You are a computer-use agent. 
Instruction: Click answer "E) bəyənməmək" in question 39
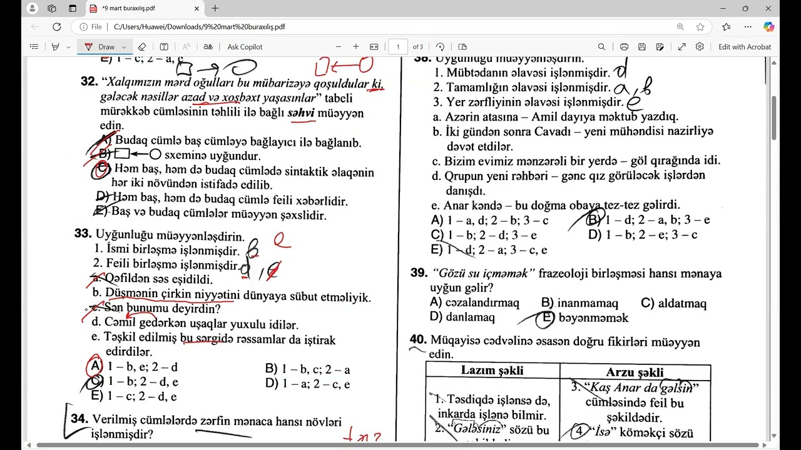point(584,318)
